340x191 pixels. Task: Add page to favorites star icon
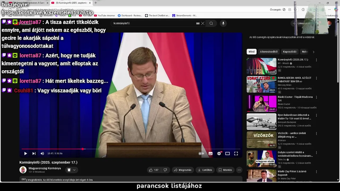point(295,10)
